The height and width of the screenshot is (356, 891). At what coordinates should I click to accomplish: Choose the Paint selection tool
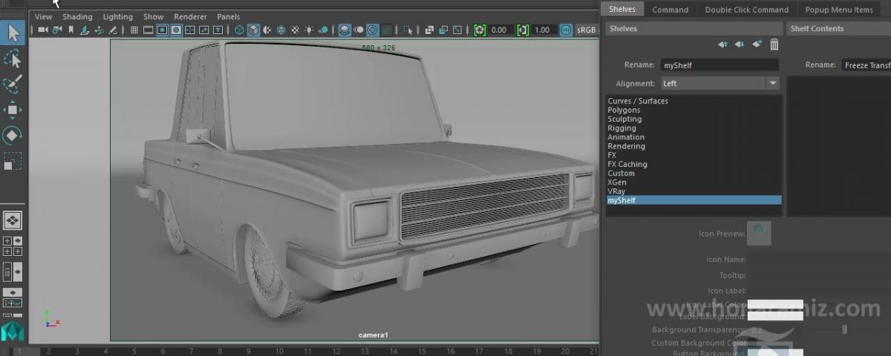13,84
